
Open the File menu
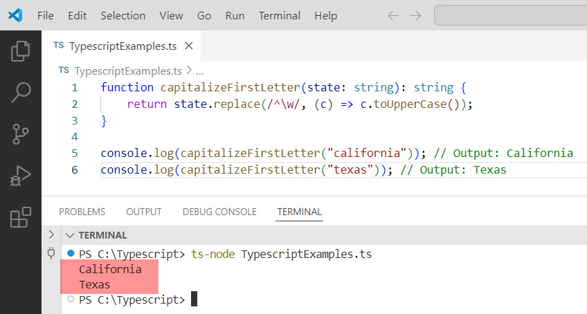[x=45, y=16]
